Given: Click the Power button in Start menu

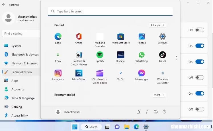Looking at the screenshot, I should pos(164,112).
